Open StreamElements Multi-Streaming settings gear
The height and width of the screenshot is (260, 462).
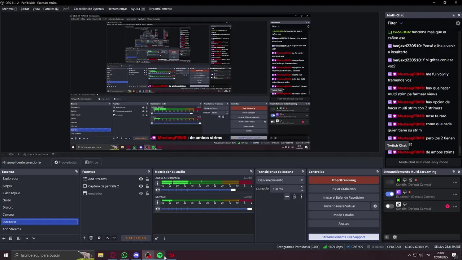[x=395, y=237]
